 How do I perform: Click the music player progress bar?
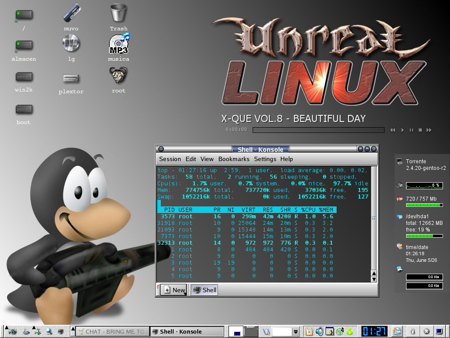click(318, 130)
